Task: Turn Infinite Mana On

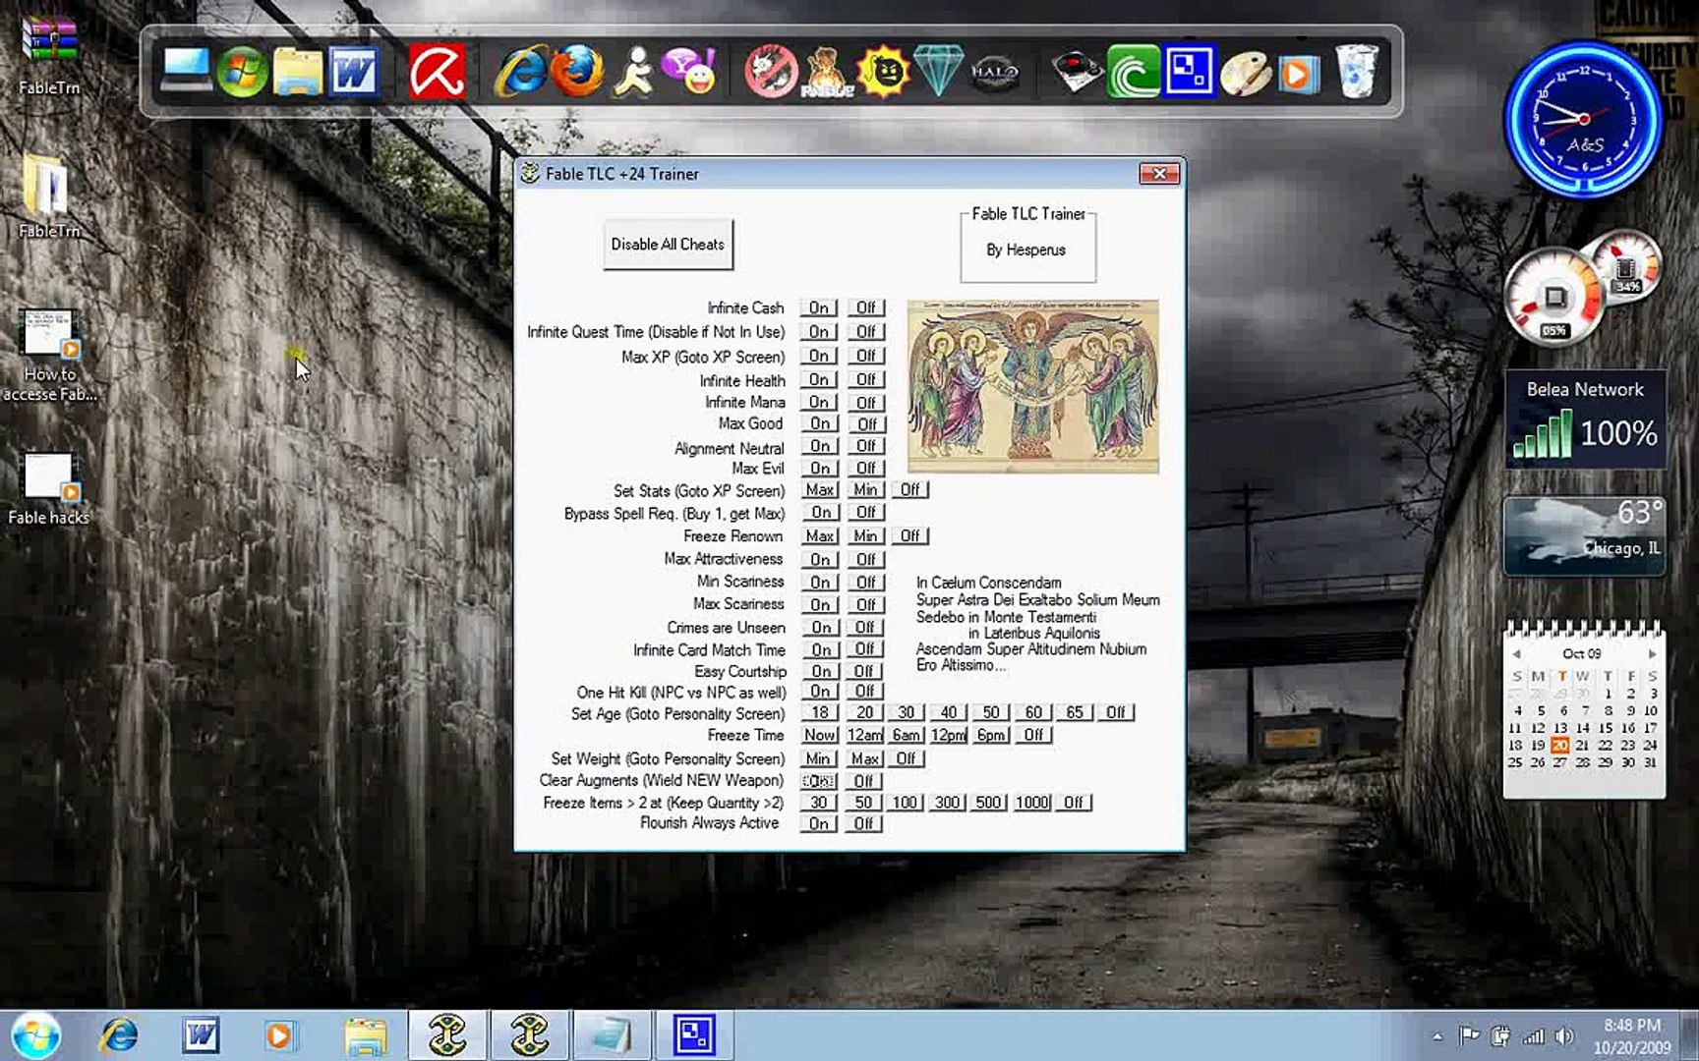Action: click(819, 403)
